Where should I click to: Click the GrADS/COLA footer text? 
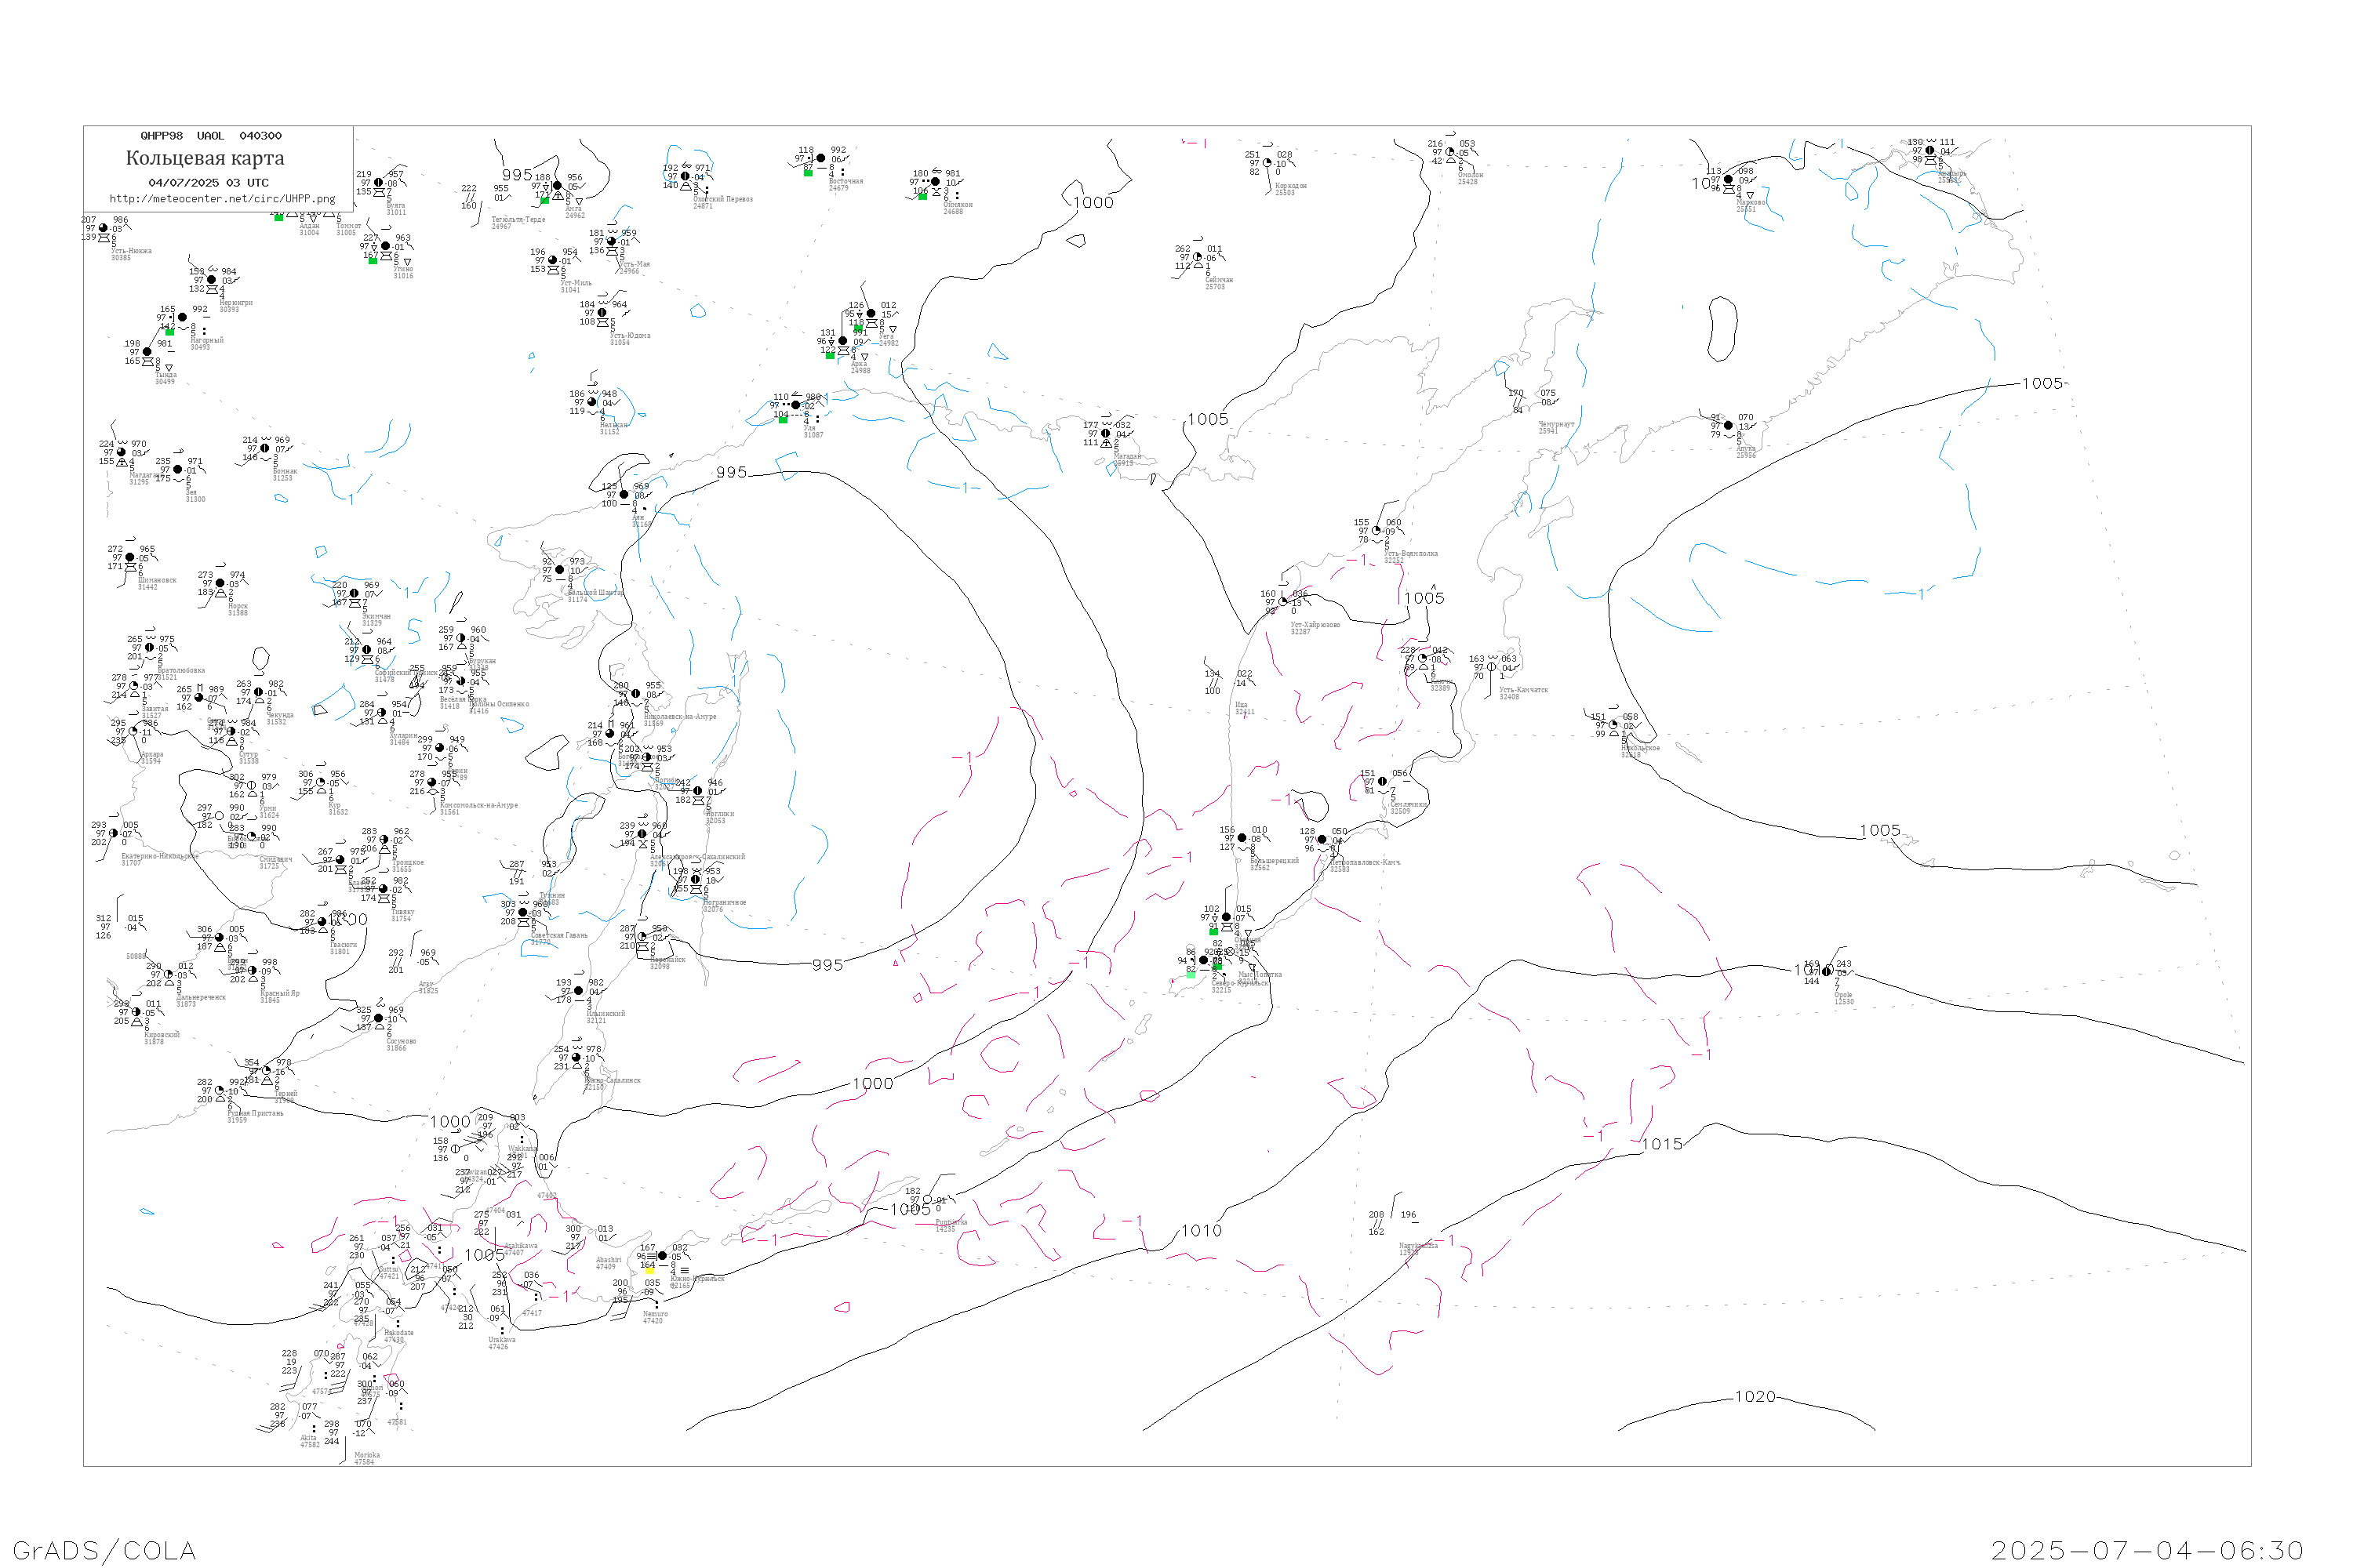pos(104,1550)
